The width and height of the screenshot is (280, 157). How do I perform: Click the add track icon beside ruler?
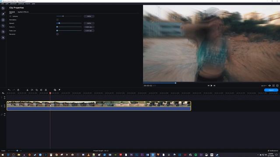pos(3,93)
